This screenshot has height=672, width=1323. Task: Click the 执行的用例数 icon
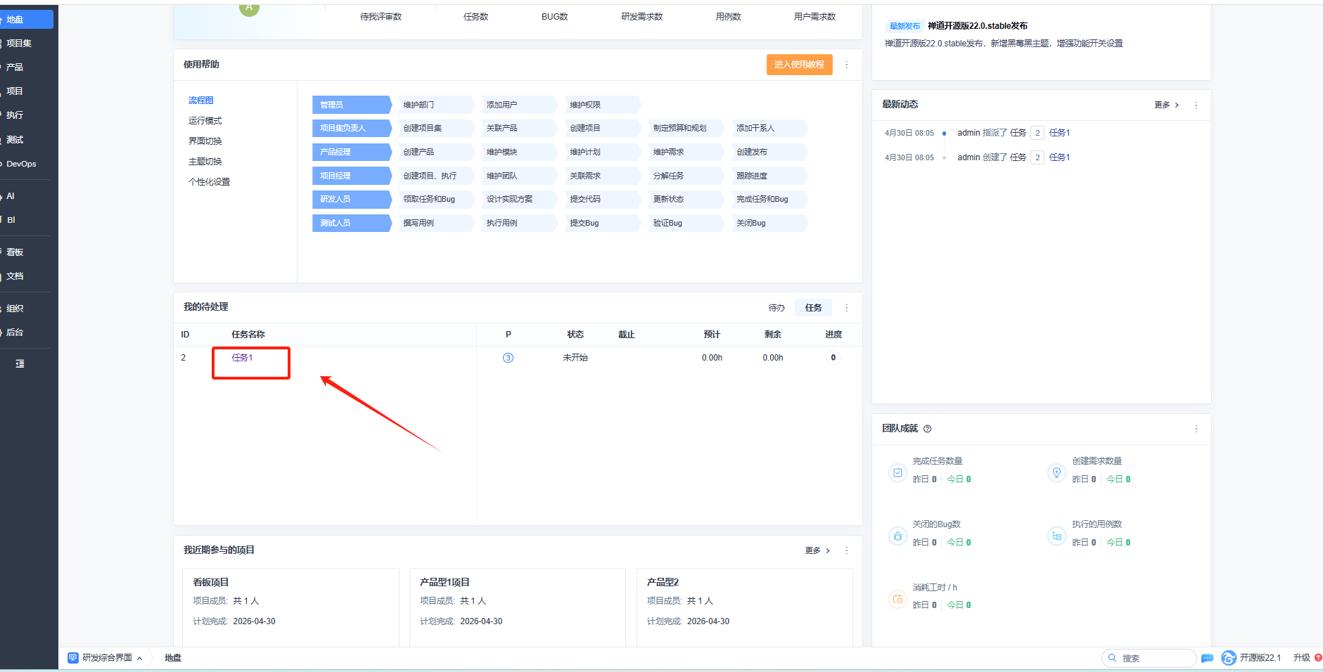click(x=1056, y=536)
